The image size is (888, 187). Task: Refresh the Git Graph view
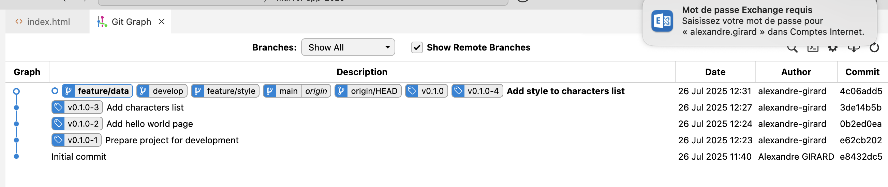874,48
